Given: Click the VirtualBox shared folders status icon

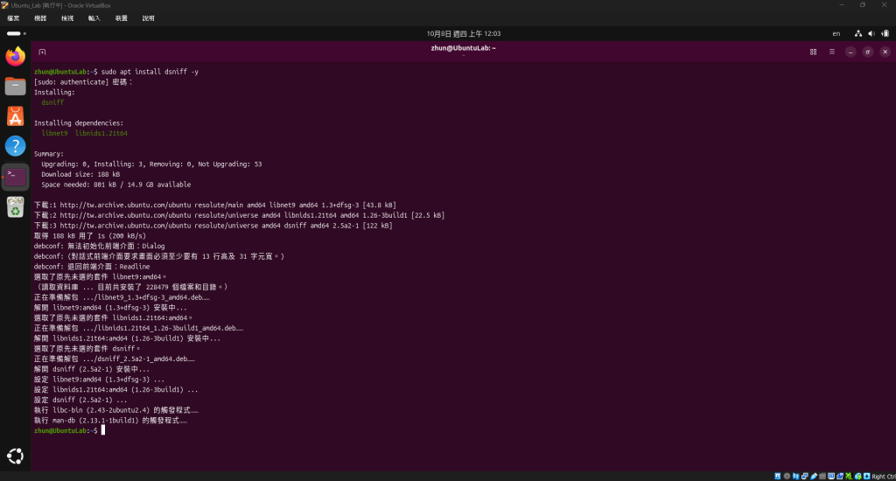Looking at the screenshot, I should [x=822, y=476].
